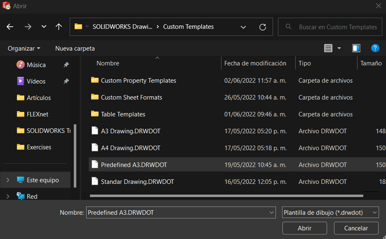386x239 pixels.
Task: Open the view options dropdown arrow
Action: [x=339, y=48]
